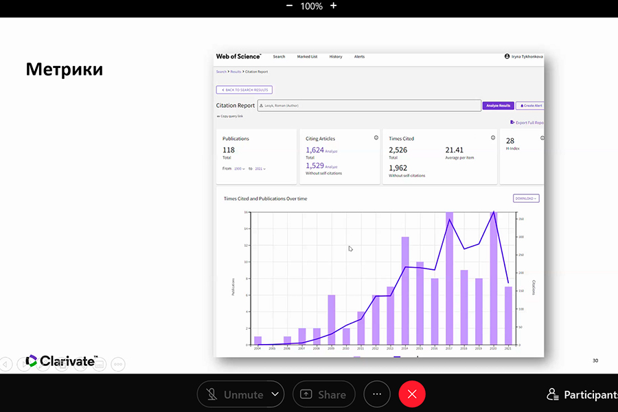The width and height of the screenshot is (618, 412).
Task: Go to the History menu item
Action: [x=335, y=56]
